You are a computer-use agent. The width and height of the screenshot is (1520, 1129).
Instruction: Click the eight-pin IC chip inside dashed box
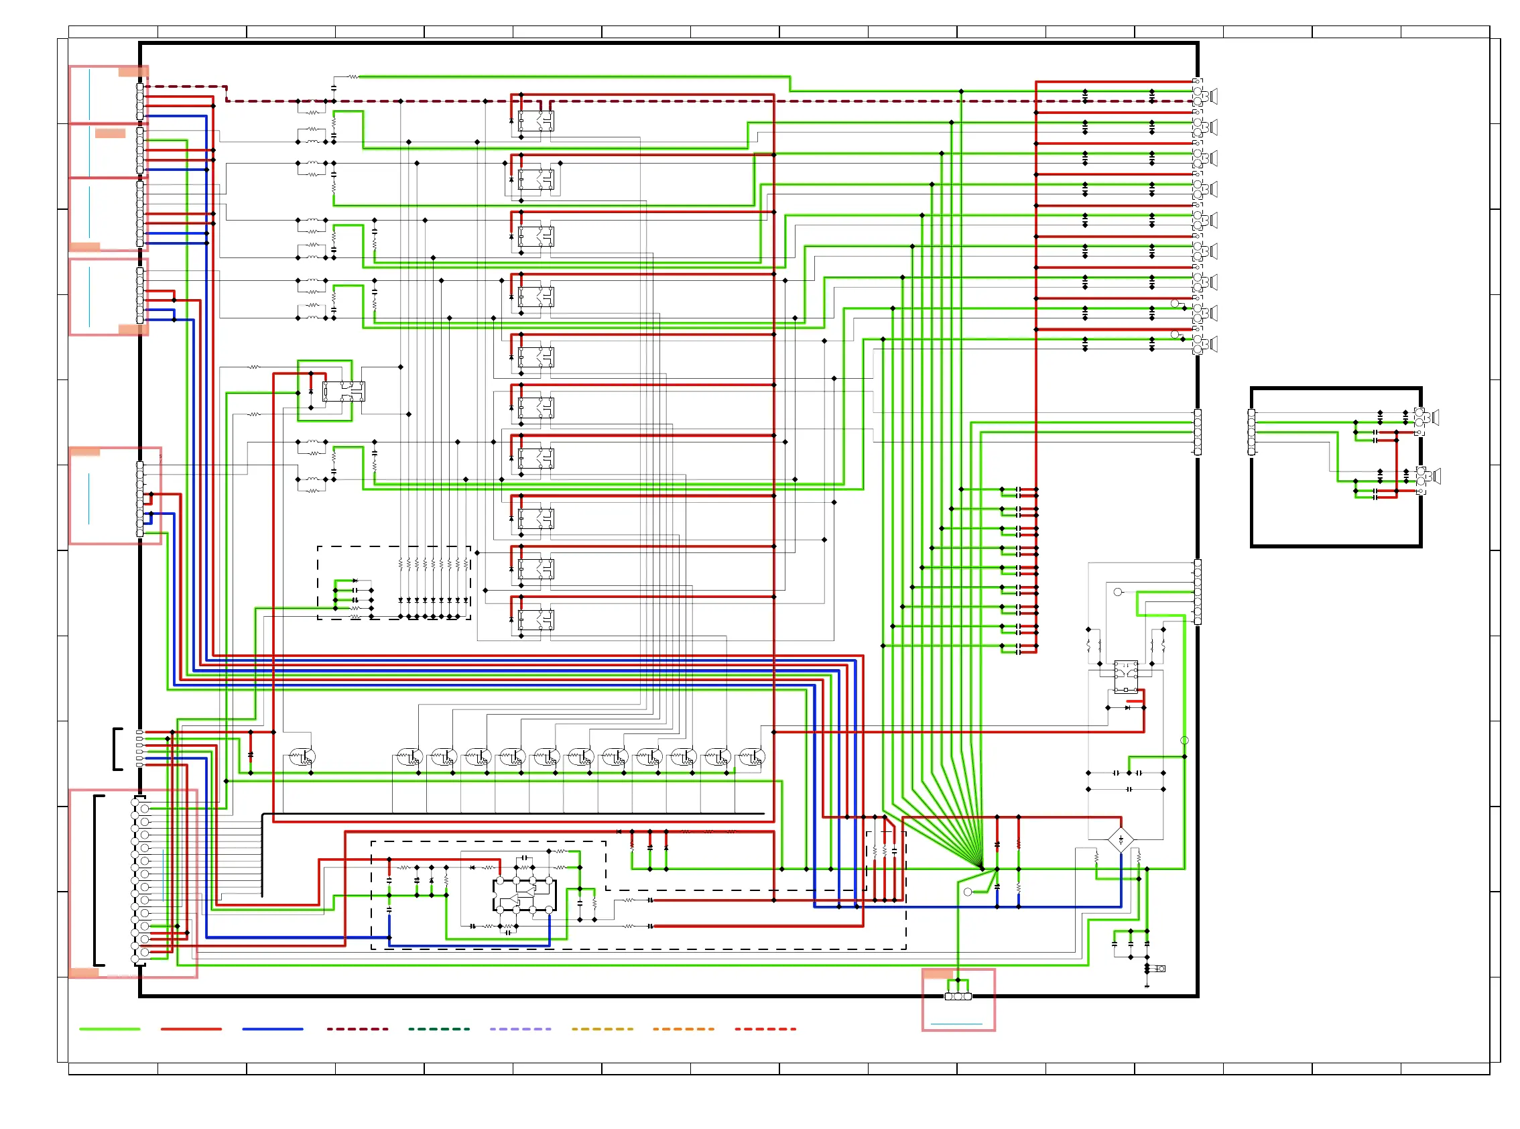(524, 895)
